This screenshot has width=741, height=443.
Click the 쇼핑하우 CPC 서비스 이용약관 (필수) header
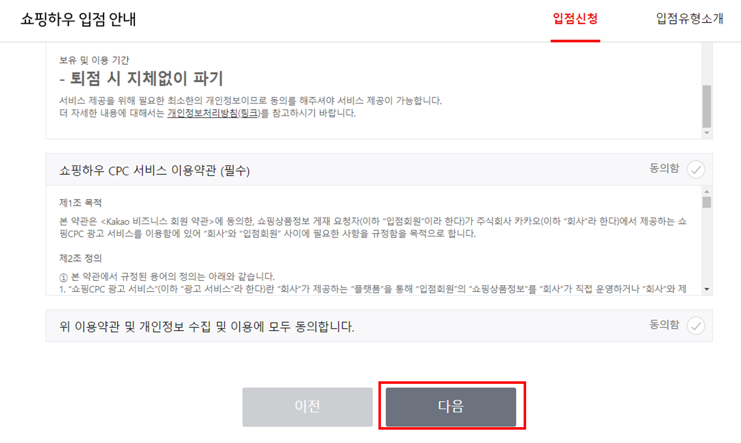tap(154, 170)
